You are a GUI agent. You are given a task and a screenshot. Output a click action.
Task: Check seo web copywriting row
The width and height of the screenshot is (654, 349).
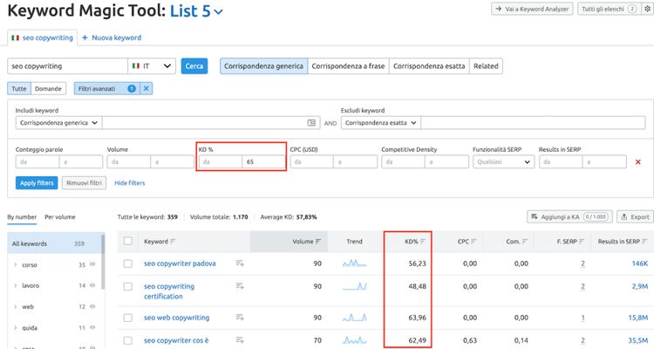point(128,318)
